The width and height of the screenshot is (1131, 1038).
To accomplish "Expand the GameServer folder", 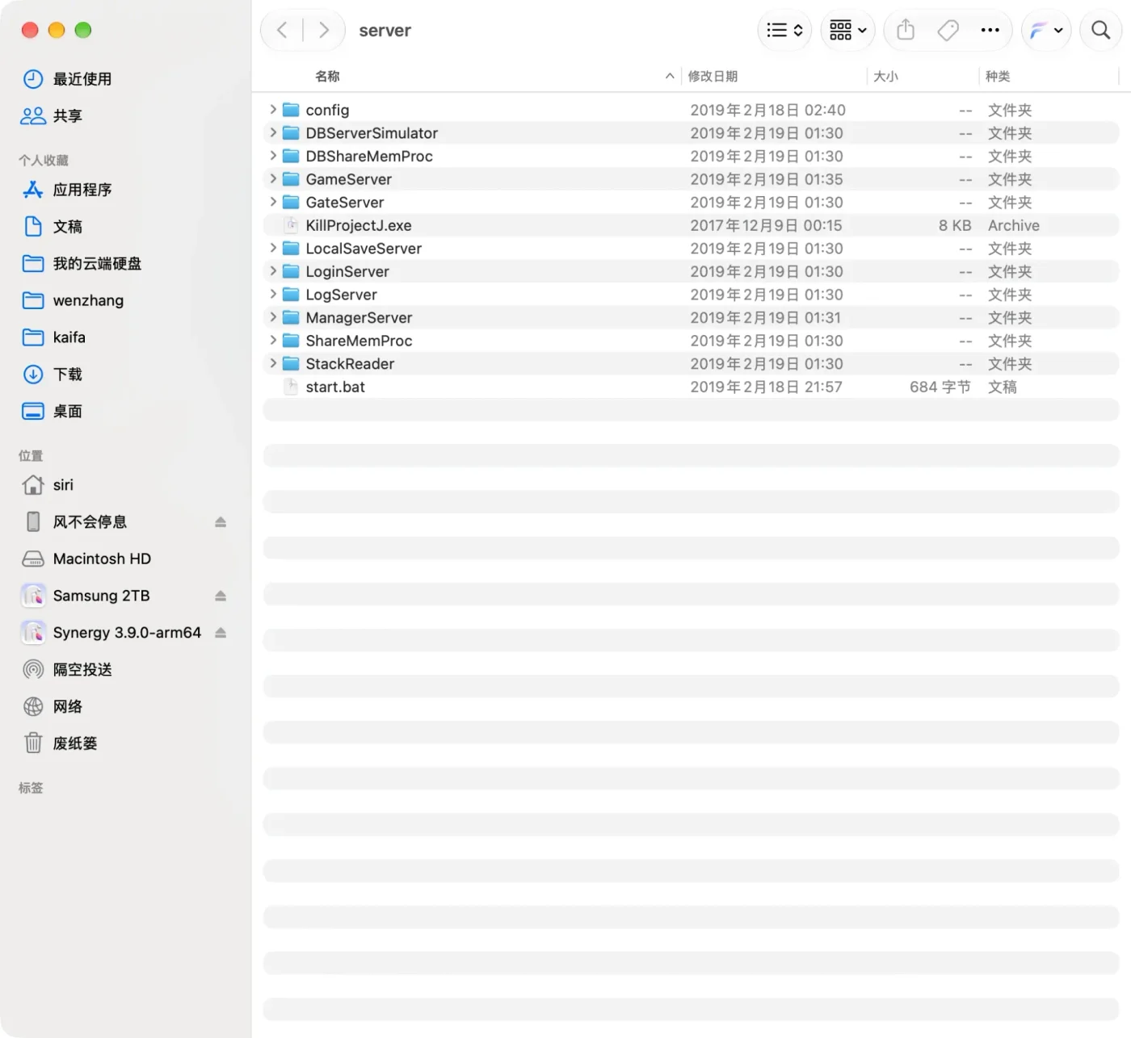I will point(273,178).
